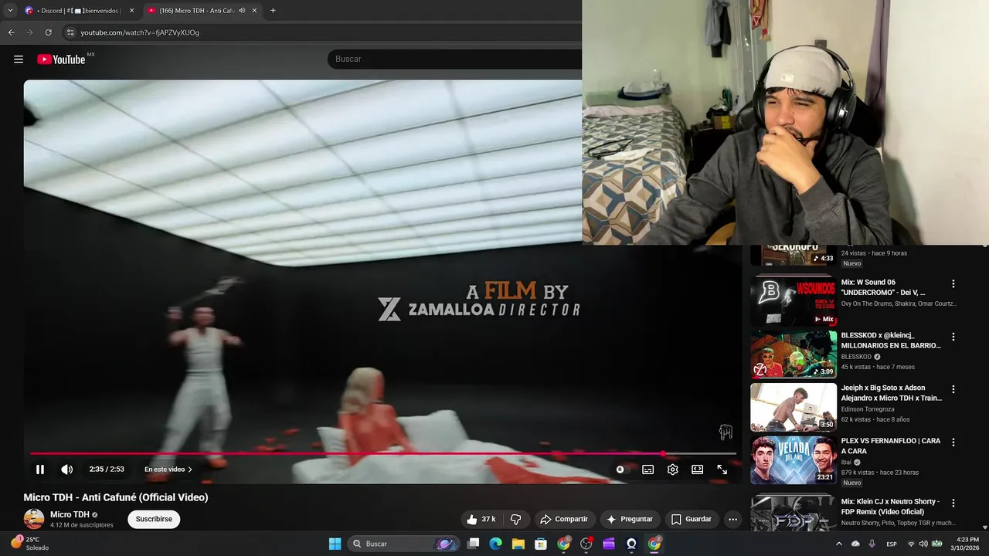989x556 pixels.
Task: Open the player settings gear
Action: (672, 470)
